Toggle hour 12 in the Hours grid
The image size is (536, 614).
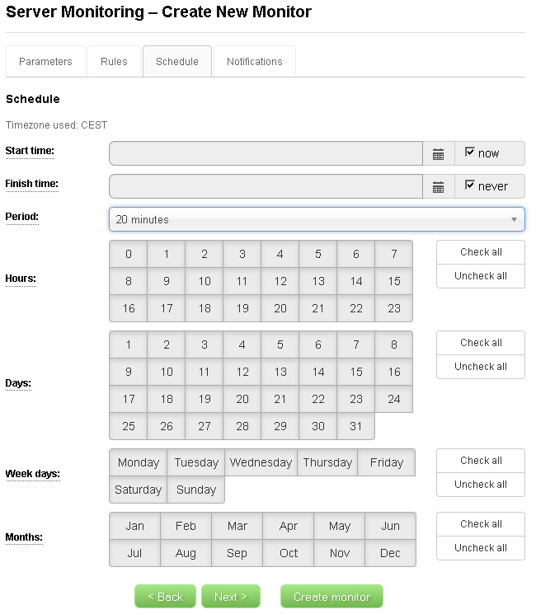(280, 281)
